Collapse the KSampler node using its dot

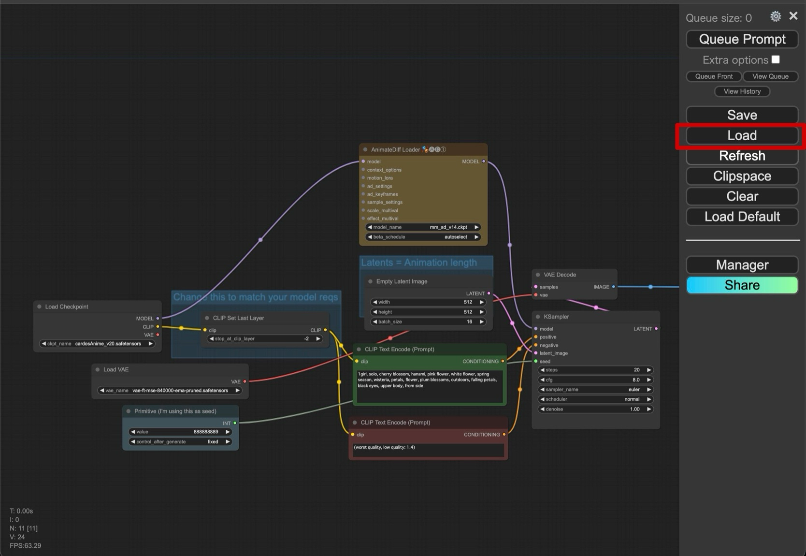coord(538,317)
